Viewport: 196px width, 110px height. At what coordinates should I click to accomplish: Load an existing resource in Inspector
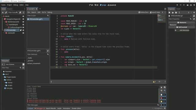click(x=173, y=13)
